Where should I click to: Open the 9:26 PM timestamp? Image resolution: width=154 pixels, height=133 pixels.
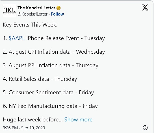click(10, 128)
